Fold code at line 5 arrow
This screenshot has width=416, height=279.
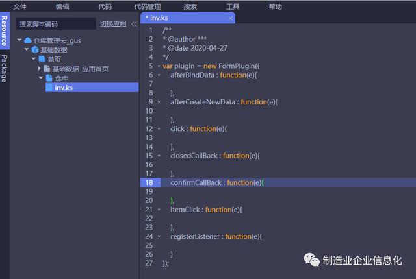click(x=159, y=66)
